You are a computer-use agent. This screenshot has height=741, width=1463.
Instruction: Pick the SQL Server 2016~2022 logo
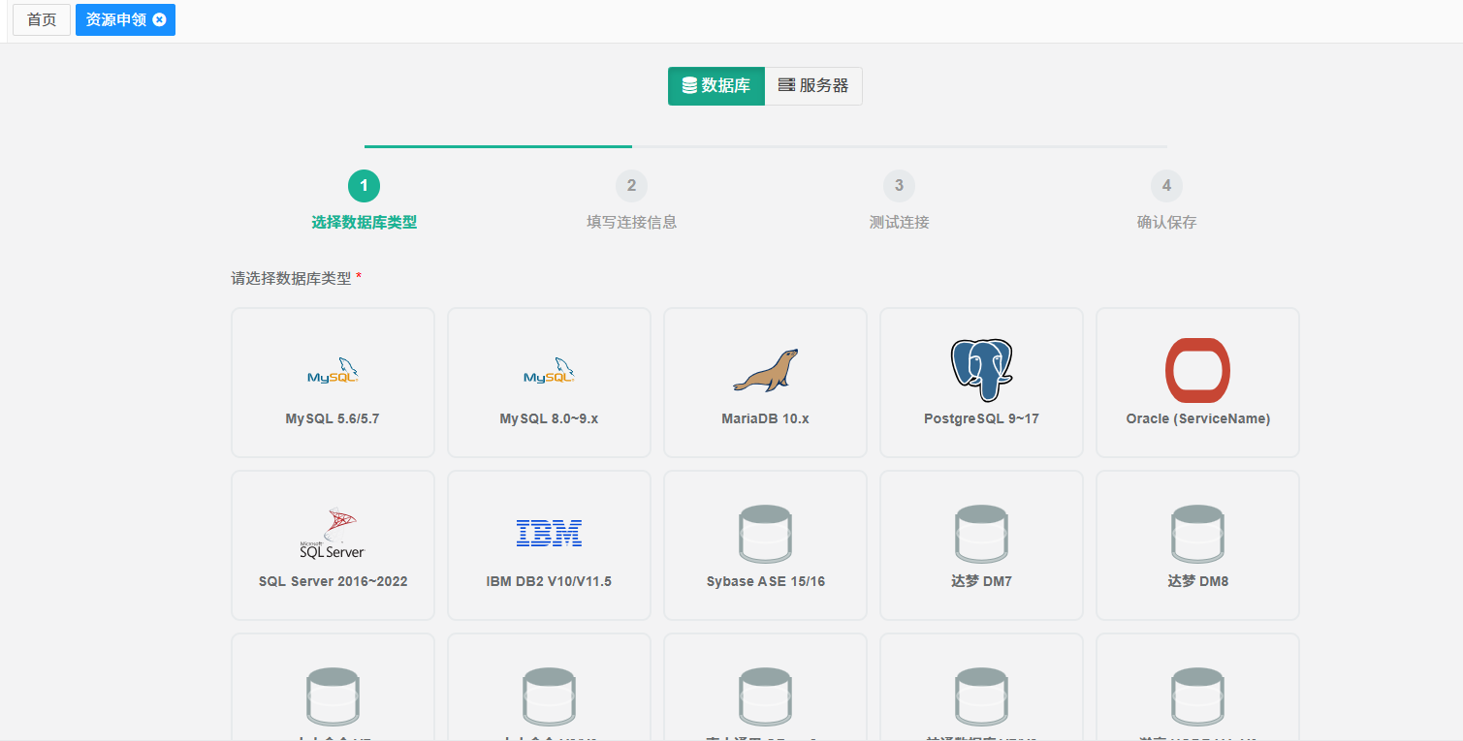(x=333, y=534)
